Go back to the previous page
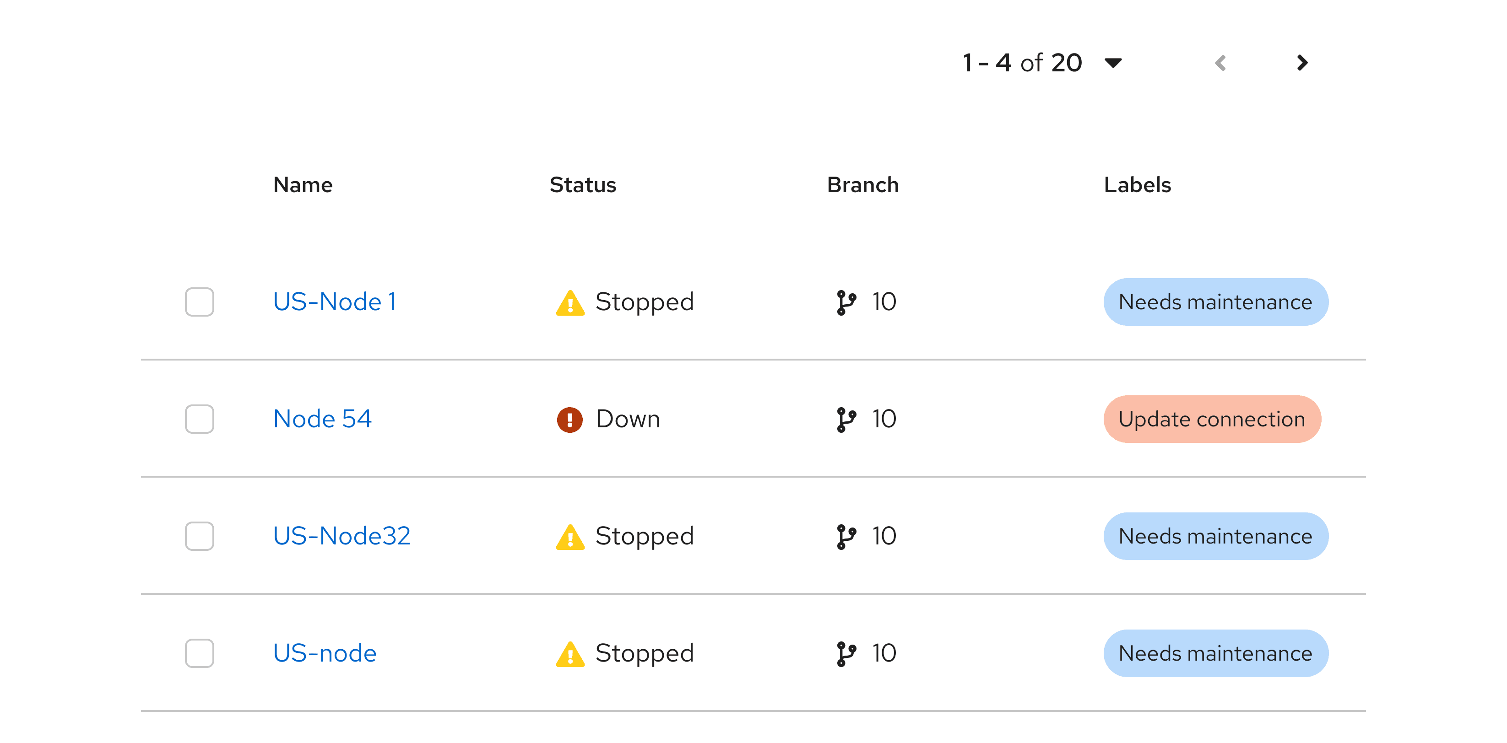This screenshot has height=743, width=1507. 1220,63
